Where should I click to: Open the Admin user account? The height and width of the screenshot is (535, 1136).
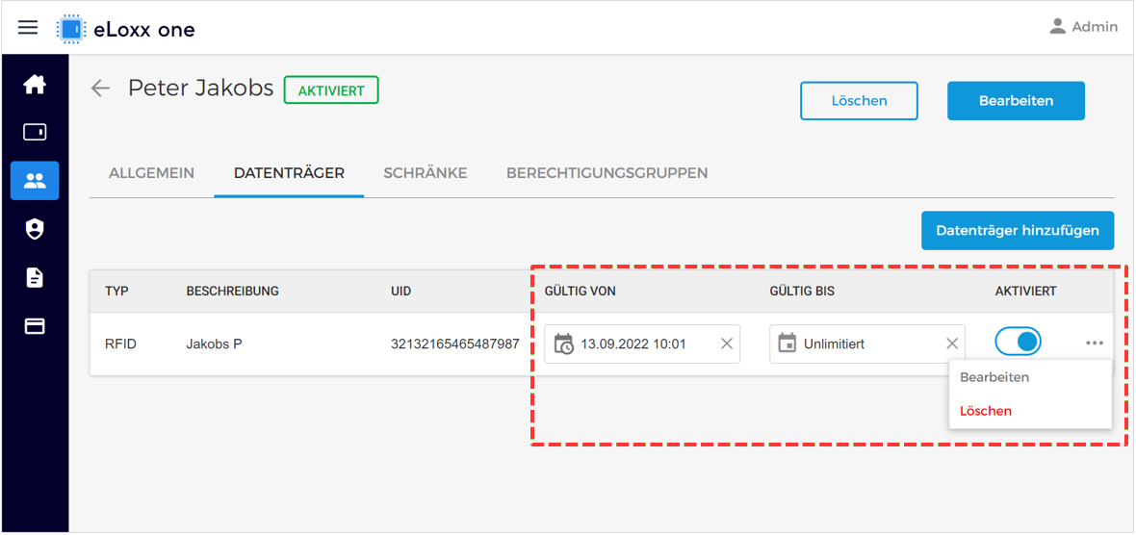[1083, 27]
